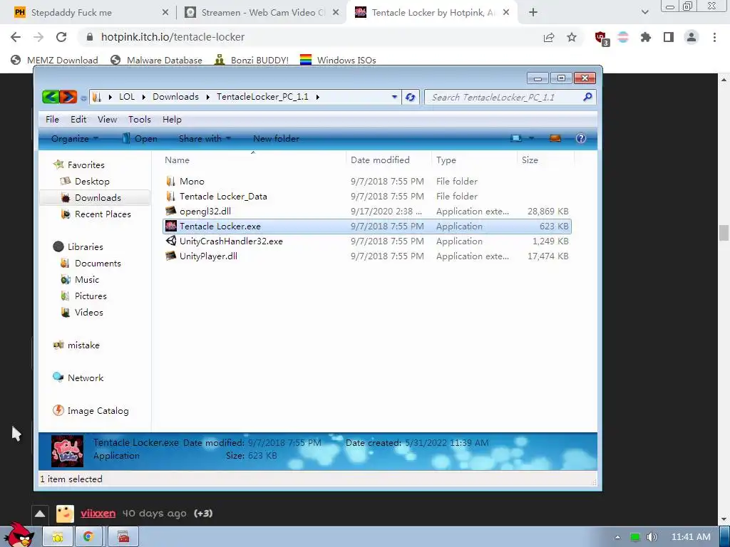Select Libraries in navigation pane
Screen dimensions: 730x547
pos(78,247)
